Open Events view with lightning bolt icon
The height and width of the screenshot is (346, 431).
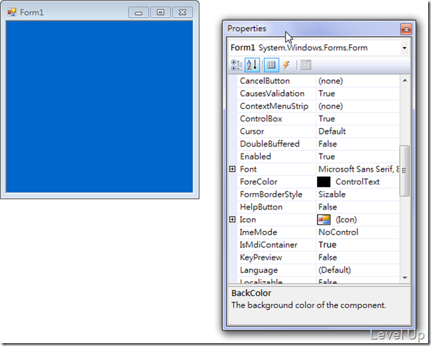click(286, 65)
